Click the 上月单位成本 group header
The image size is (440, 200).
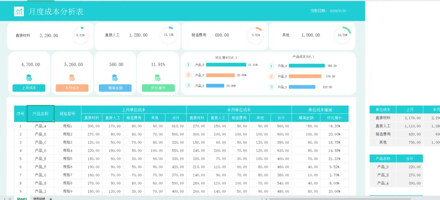(134, 110)
